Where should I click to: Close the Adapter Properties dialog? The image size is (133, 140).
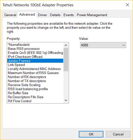(127, 5)
